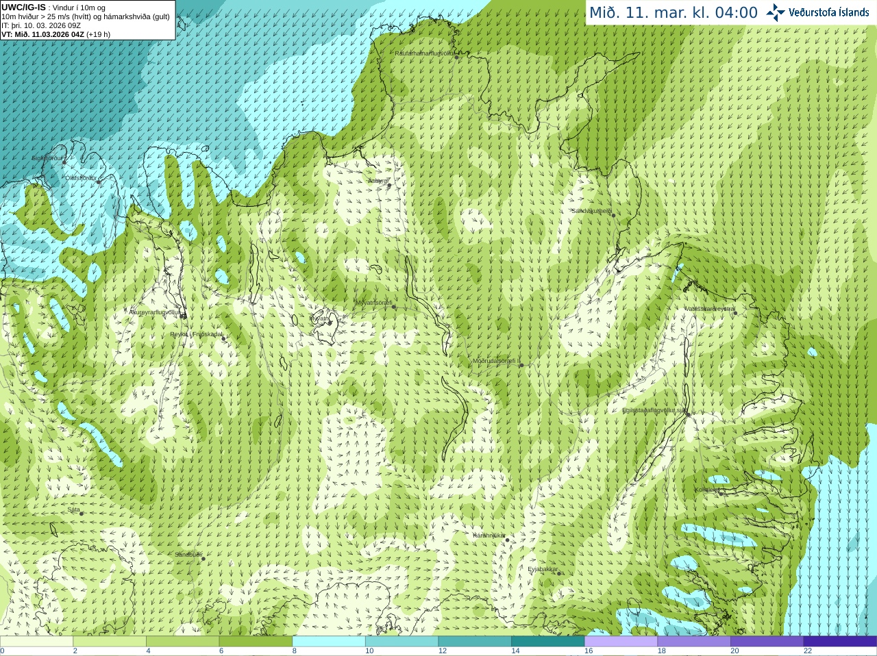This screenshot has height=656, width=877.
Task: Click the 0–2 m/s palest legend swatch
Action: (36, 642)
